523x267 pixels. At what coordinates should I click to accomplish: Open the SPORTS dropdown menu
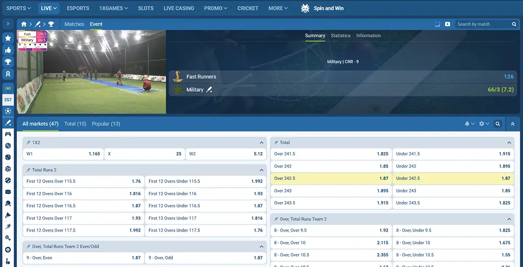click(x=19, y=8)
